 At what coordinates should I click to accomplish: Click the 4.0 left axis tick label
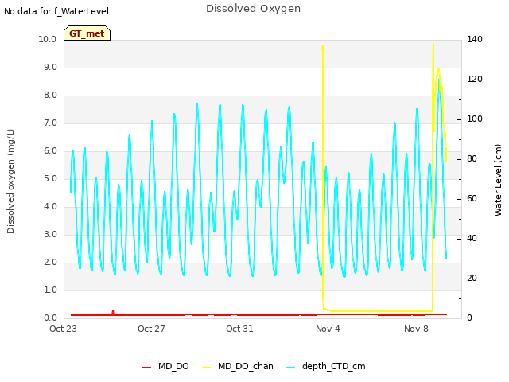coord(50,207)
